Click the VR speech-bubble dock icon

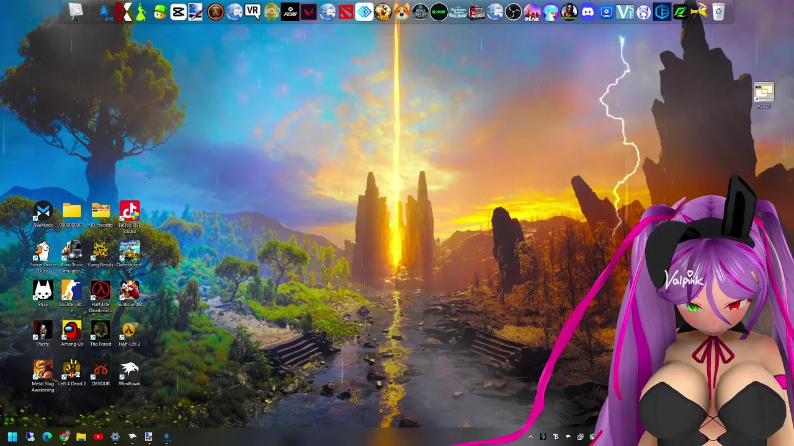click(252, 12)
